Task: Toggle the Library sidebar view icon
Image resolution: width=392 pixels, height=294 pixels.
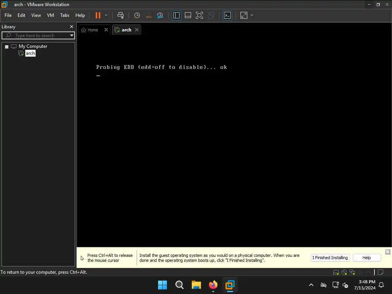Action: pos(176,15)
